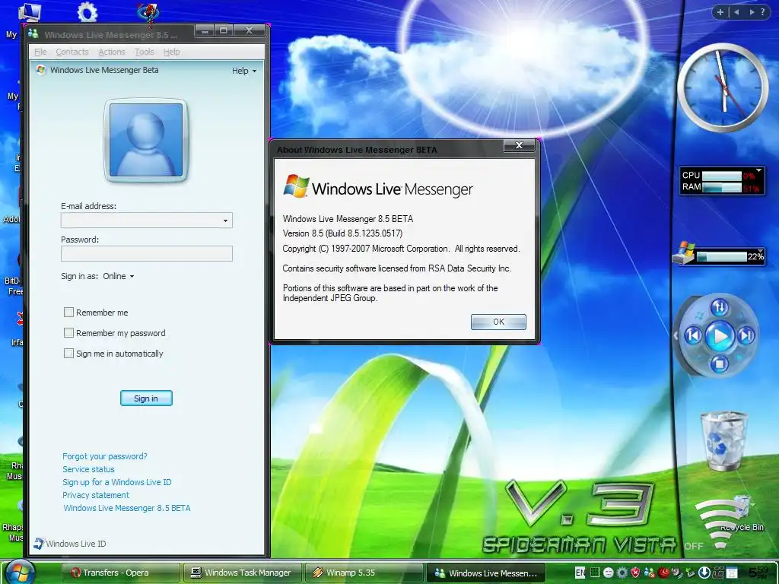Click the Messenger display picture avatar
The image size is (779, 584).
pyautogui.click(x=145, y=140)
